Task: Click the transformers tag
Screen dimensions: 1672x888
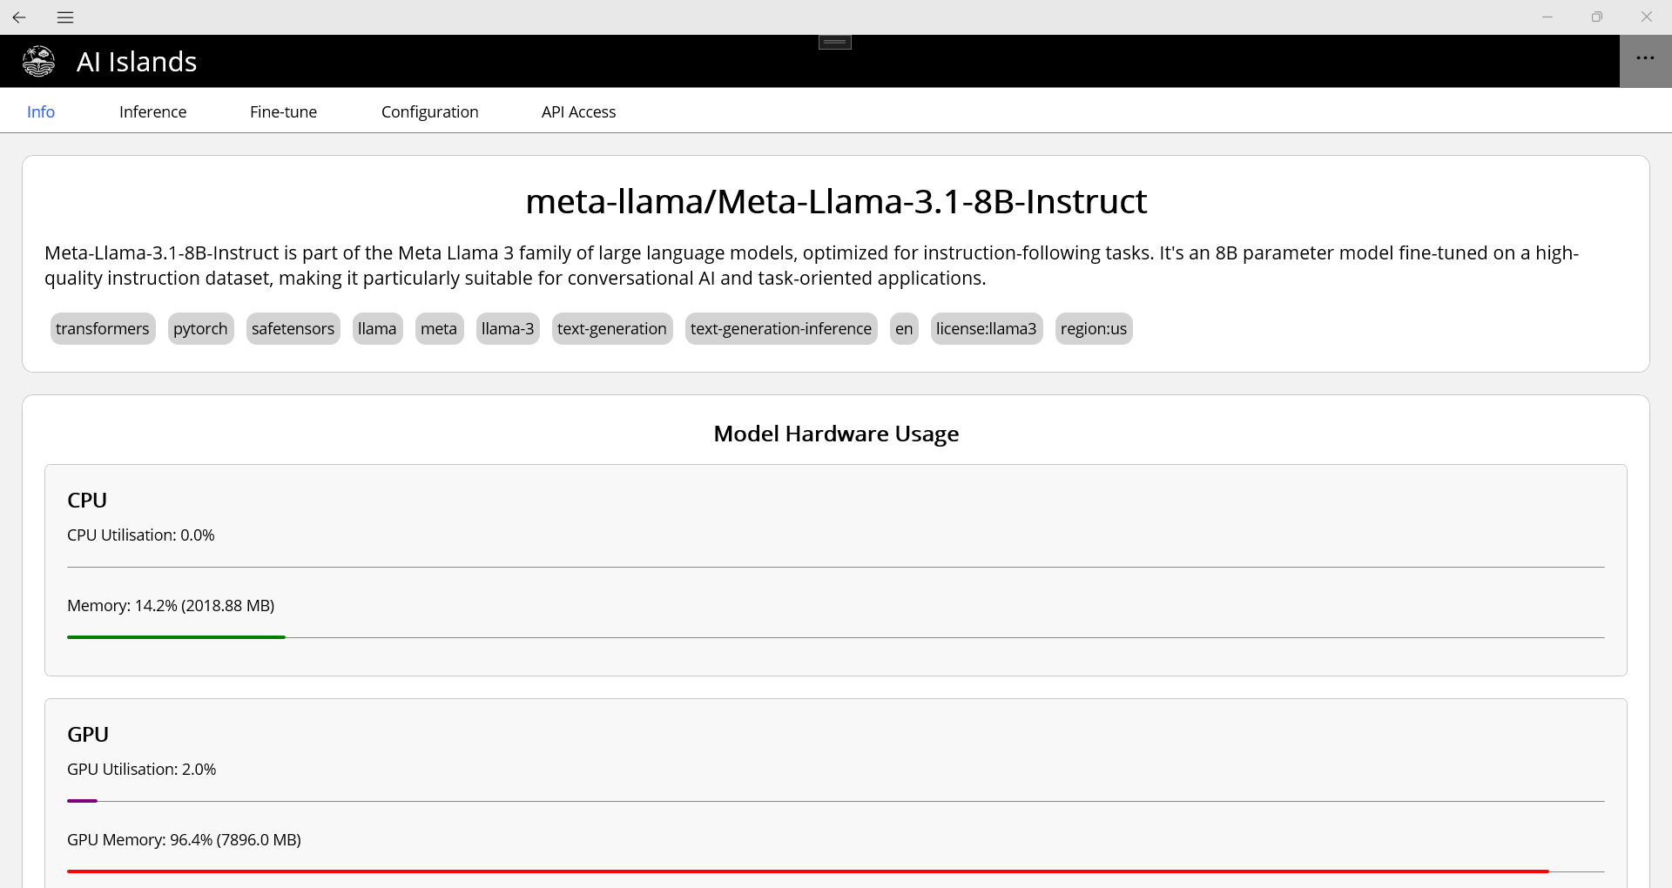Action: 103,329
